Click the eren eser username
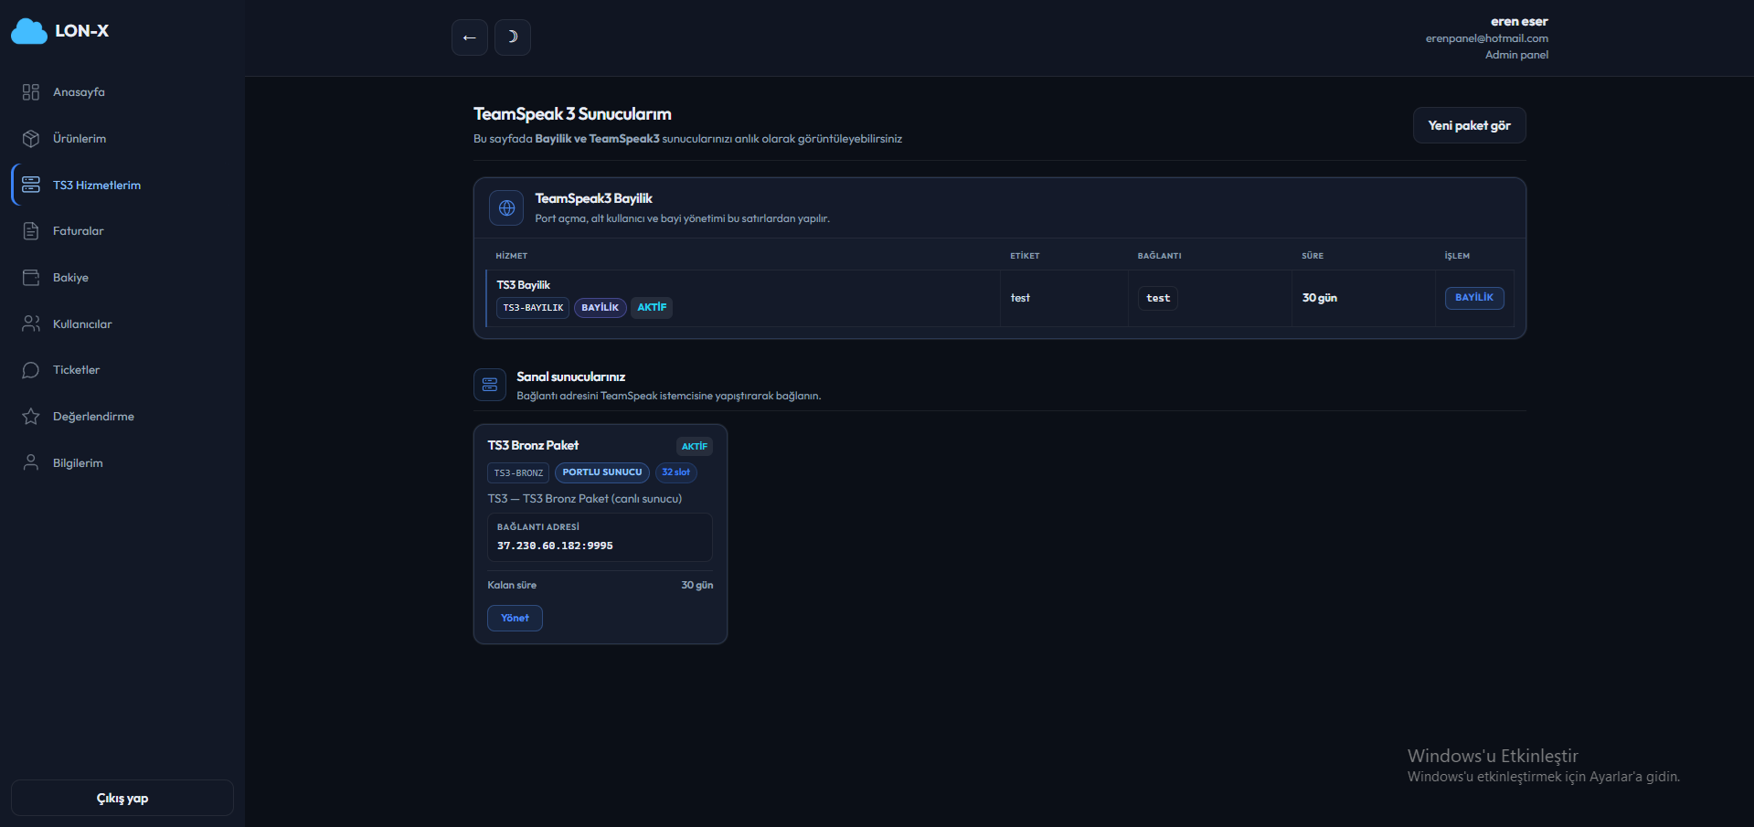The image size is (1754, 827). click(x=1519, y=21)
